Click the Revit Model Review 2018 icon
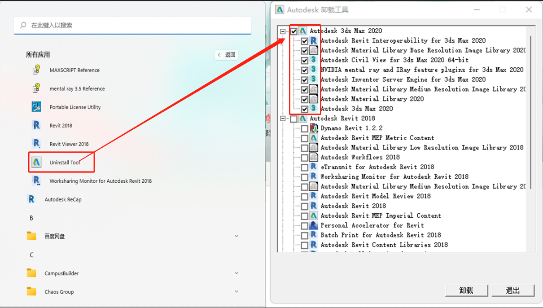 coord(314,196)
